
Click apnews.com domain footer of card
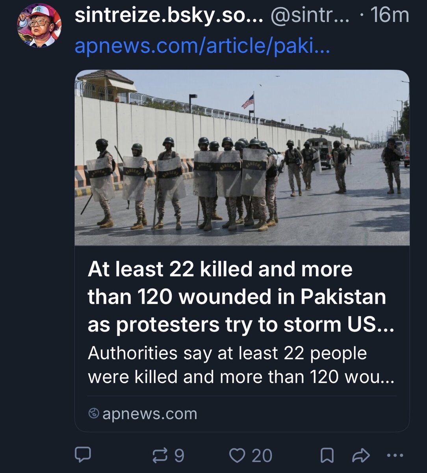[x=150, y=414]
